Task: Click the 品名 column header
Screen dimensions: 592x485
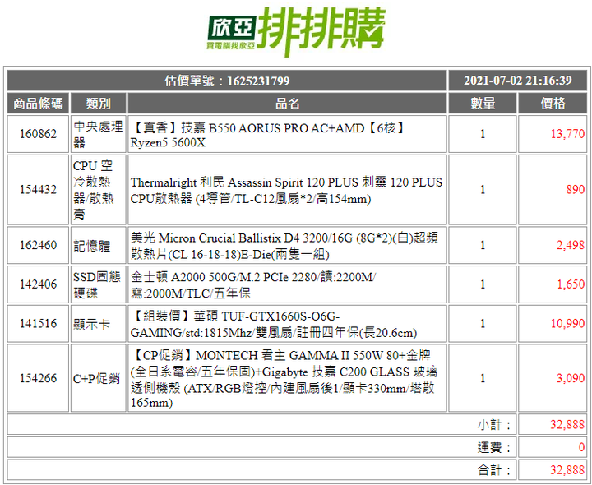Action: 287,103
